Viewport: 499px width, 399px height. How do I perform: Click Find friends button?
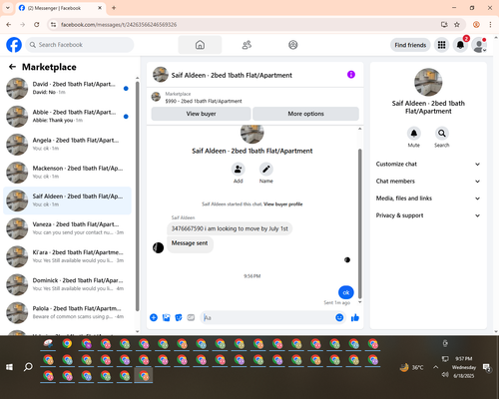[410, 45]
